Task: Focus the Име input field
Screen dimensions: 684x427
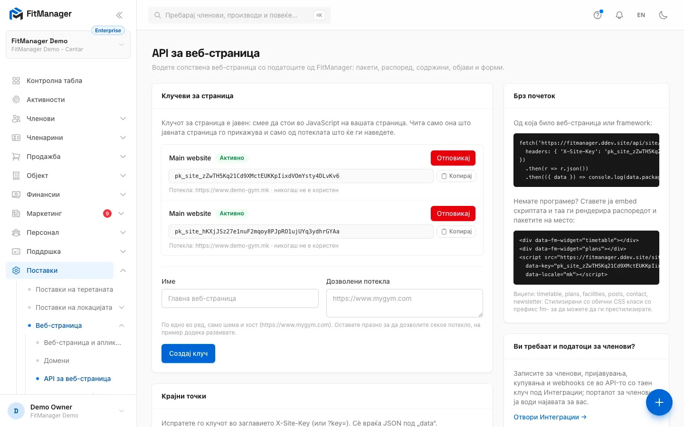Action: point(240,298)
